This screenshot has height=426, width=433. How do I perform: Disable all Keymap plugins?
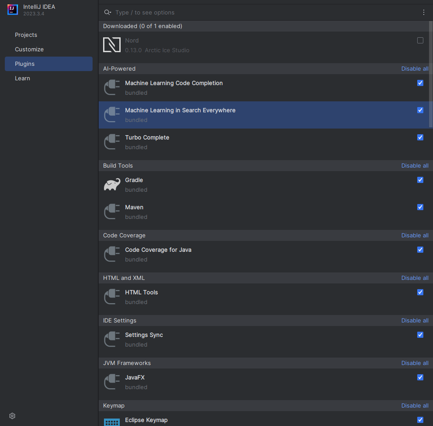point(415,405)
